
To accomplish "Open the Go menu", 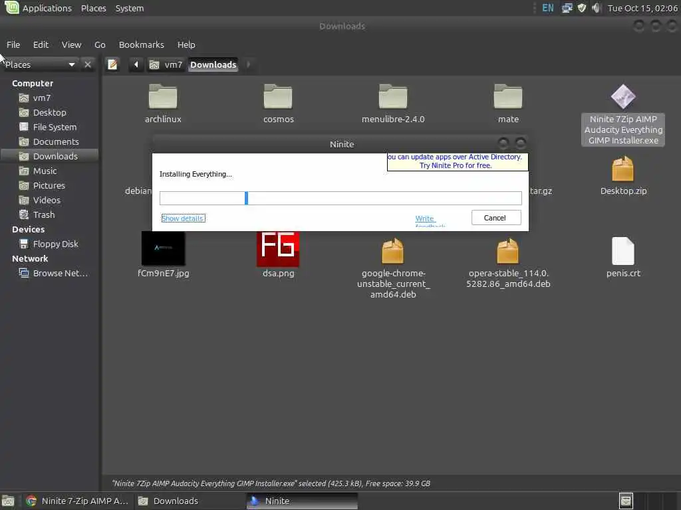I will pyautogui.click(x=100, y=44).
